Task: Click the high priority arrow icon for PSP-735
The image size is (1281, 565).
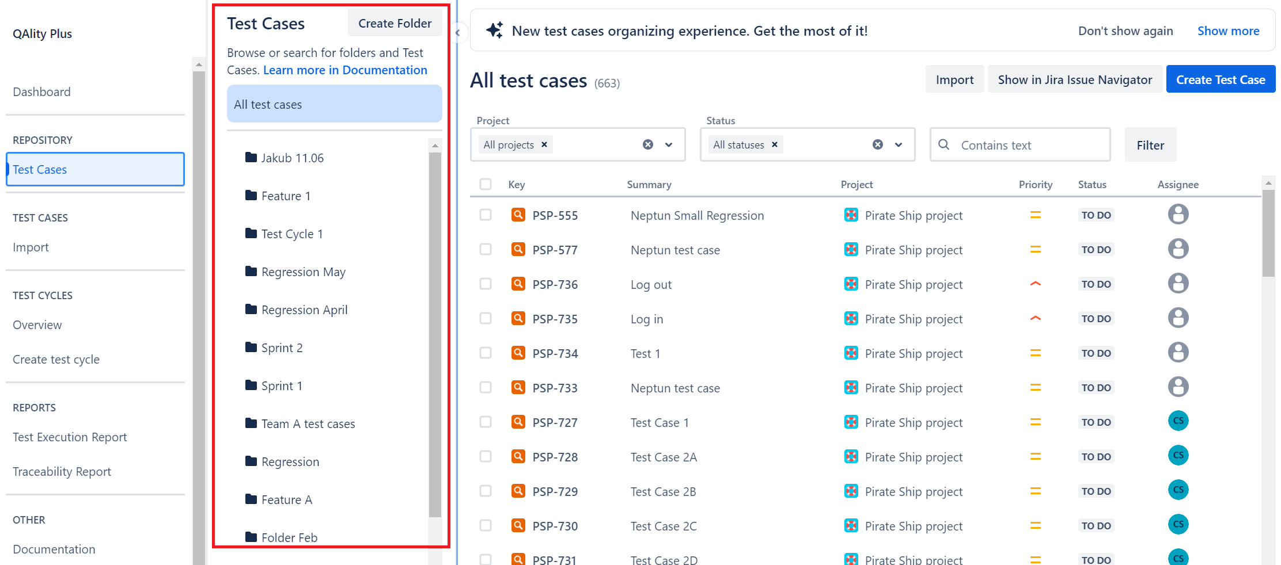Action: 1035,318
